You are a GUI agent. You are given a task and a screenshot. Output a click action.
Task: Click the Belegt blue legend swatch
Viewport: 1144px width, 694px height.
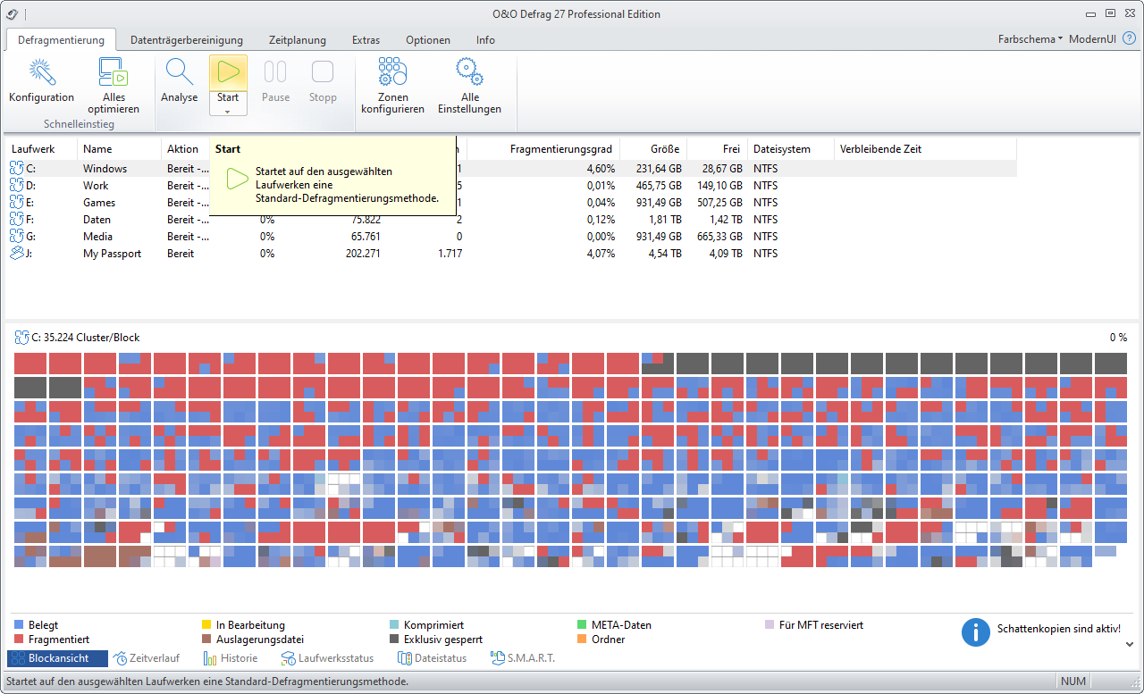point(19,625)
